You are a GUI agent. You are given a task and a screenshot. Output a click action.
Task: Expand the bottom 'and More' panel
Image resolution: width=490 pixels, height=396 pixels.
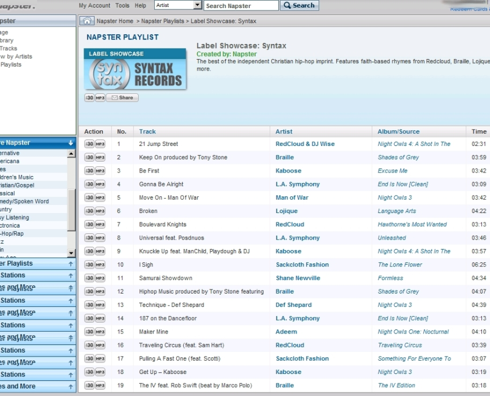(x=71, y=387)
